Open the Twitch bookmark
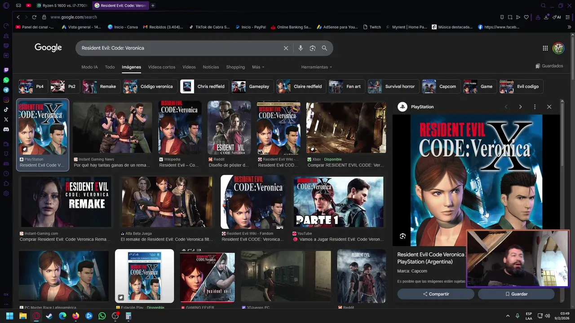The height and width of the screenshot is (323, 575). (x=372, y=27)
